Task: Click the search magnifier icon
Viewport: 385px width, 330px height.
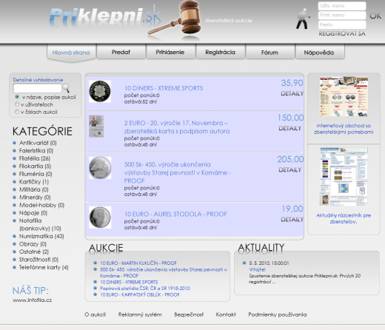Action: coord(66,88)
